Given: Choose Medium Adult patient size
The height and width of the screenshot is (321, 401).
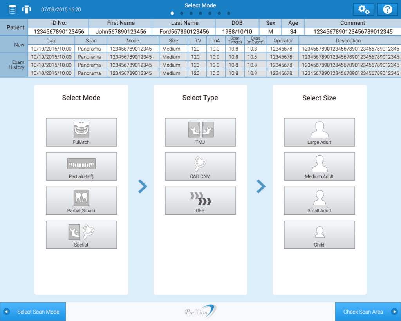Looking at the screenshot, I should (319, 167).
